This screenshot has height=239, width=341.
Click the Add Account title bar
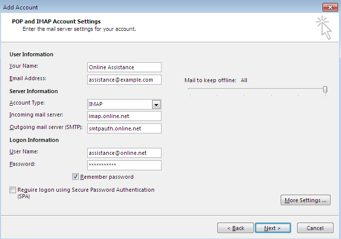coord(150,7)
